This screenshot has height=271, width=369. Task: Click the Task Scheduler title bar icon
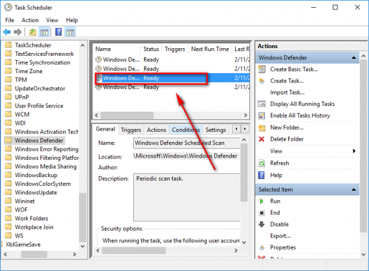[x=8, y=7]
